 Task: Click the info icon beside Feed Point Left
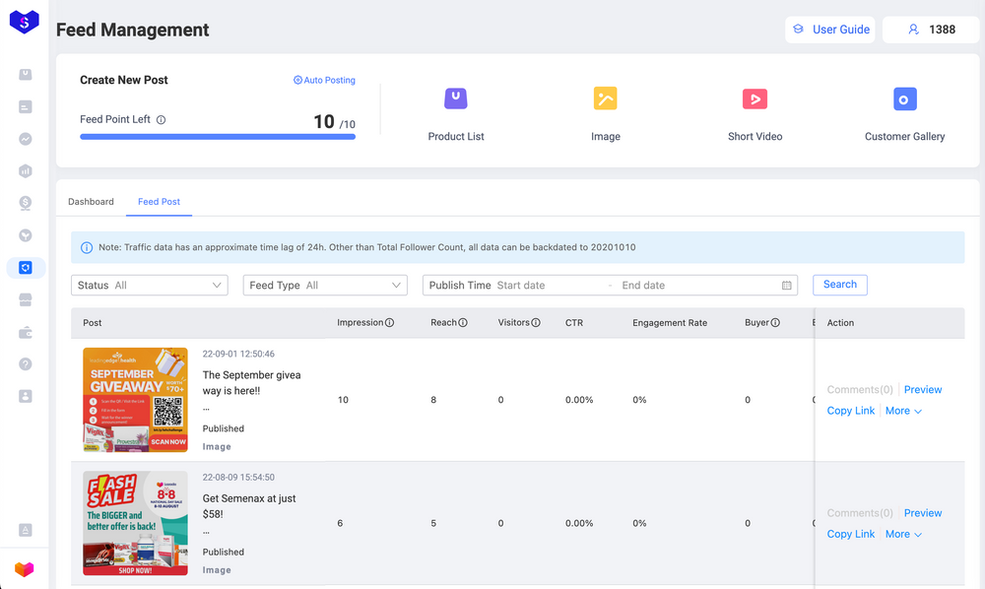162,120
